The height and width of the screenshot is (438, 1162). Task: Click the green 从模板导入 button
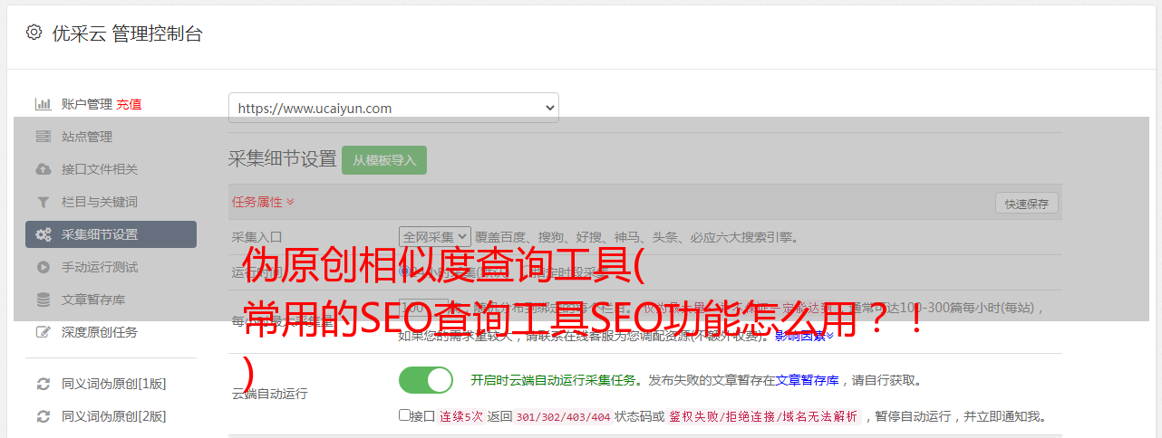384,160
